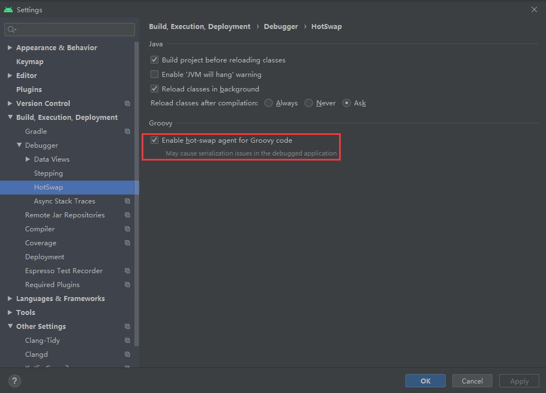The height and width of the screenshot is (393, 546).
Task: Uncheck Build project before reloading classes
Action: pyautogui.click(x=154, y=60)
